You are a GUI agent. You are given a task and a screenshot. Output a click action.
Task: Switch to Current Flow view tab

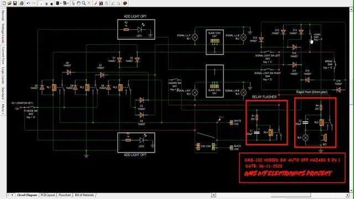click(x=3, y=55)
